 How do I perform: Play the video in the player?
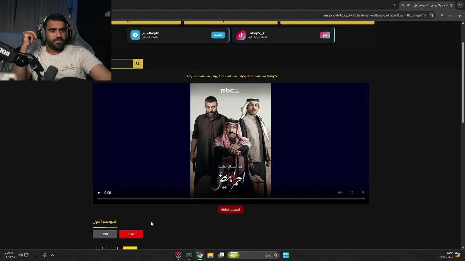[x=98, y=192]
